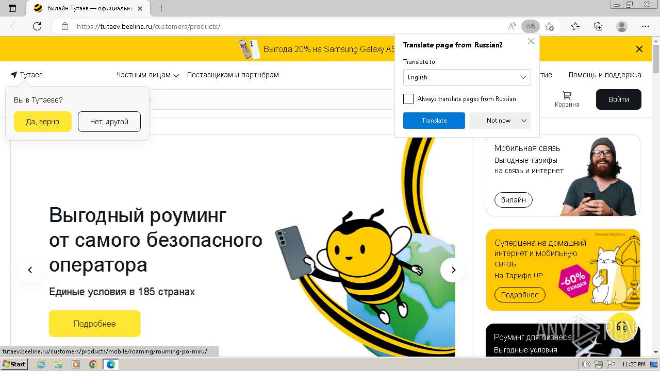660x371 pixels.
Task: Open Поставщикам и партнёрам menu item
Action: (x=233, y=75)
